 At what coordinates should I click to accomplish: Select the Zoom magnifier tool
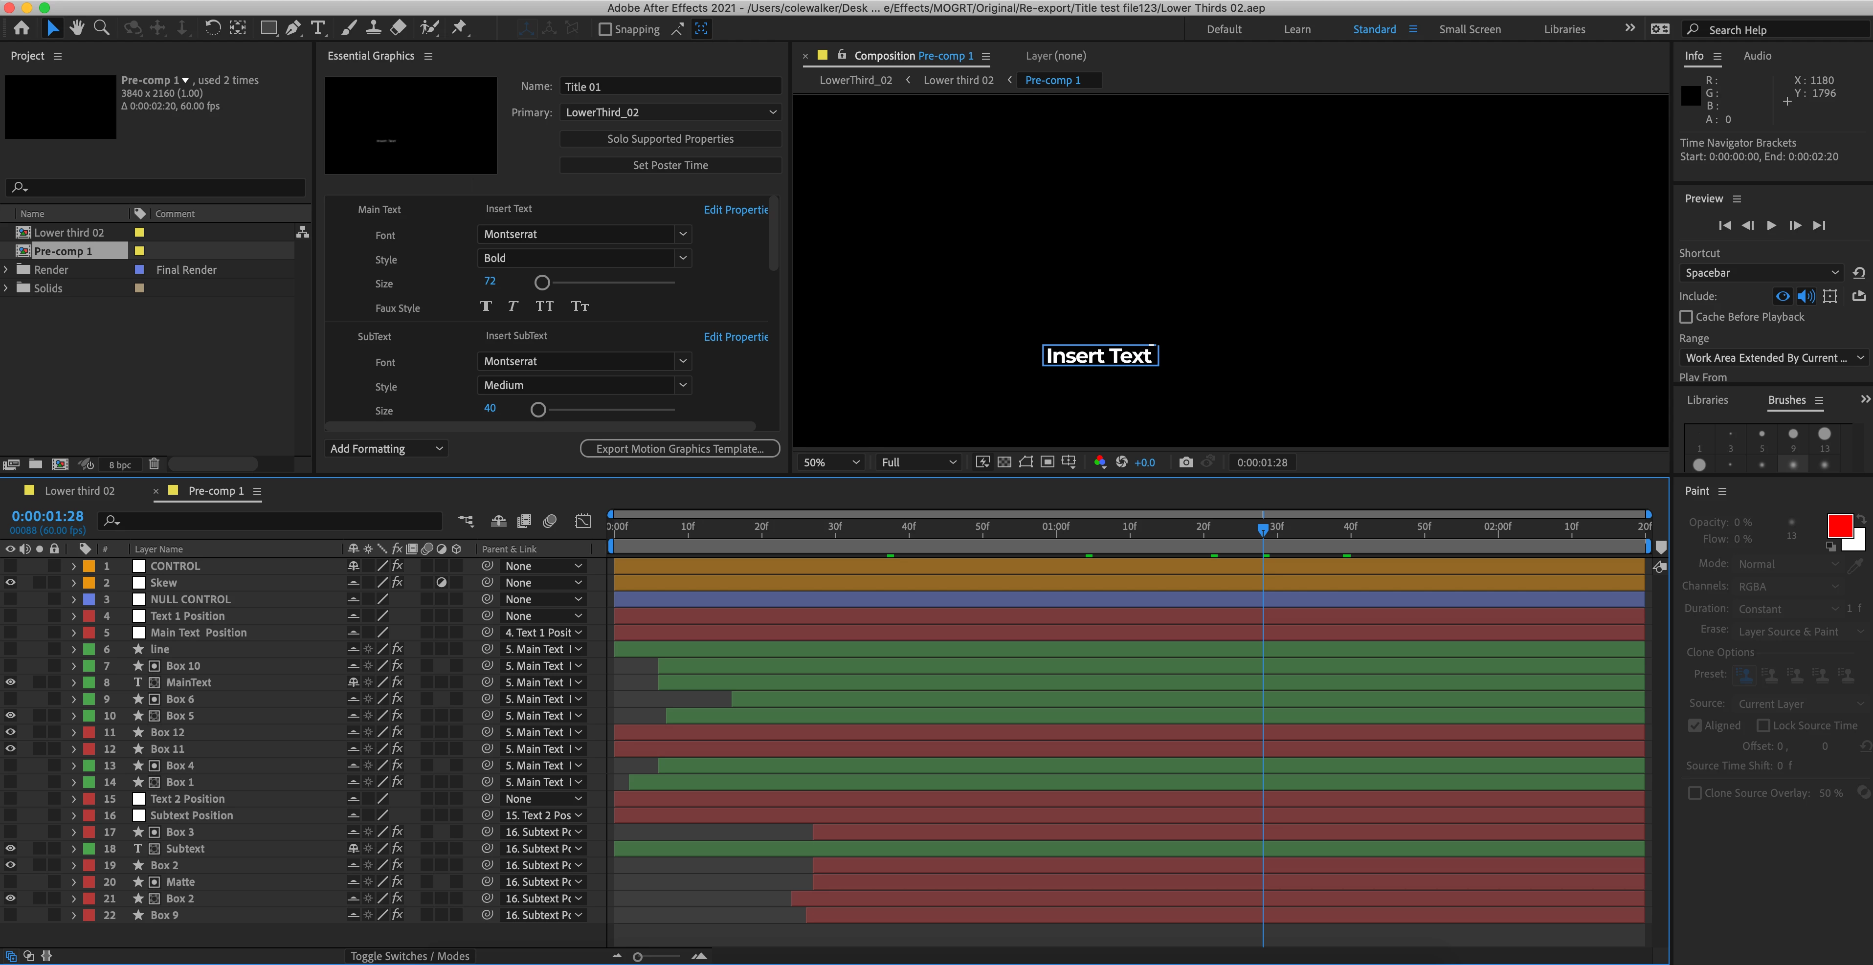[x=102, y=28]
